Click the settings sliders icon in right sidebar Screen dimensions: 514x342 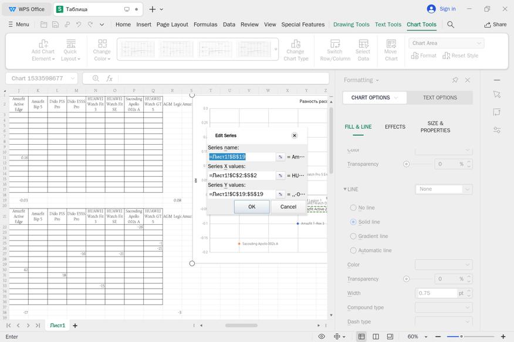point(497,130)
